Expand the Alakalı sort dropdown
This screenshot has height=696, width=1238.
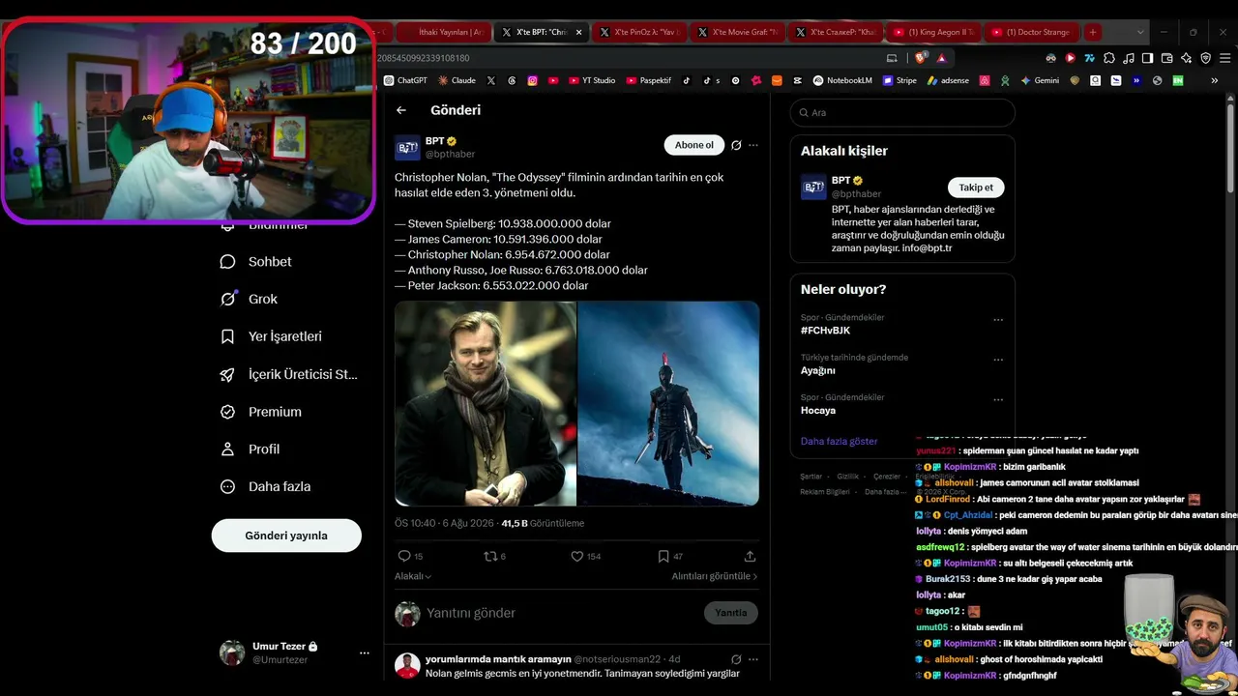413,576
